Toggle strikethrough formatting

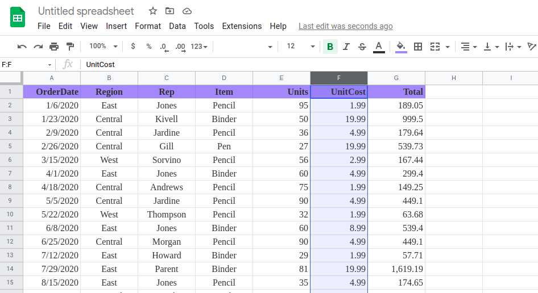(362, 47)
